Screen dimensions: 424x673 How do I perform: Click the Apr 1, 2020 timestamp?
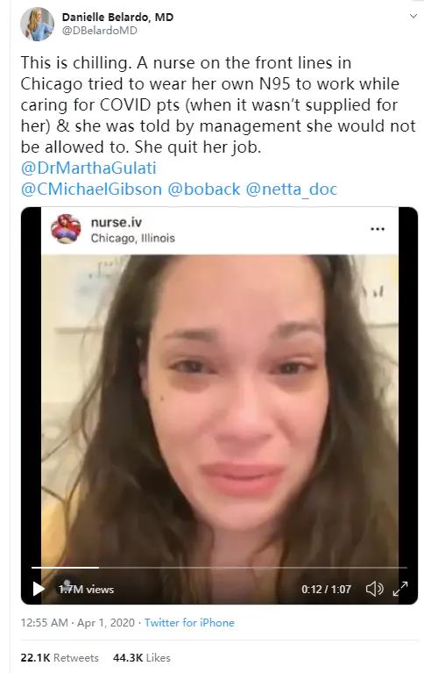click(106, 622)
